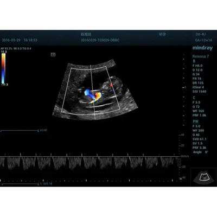The image size is (217, 217).
Task: Click the 'WF 169' wall filter value
Action: pyautogui.click(x=198, y=111)
